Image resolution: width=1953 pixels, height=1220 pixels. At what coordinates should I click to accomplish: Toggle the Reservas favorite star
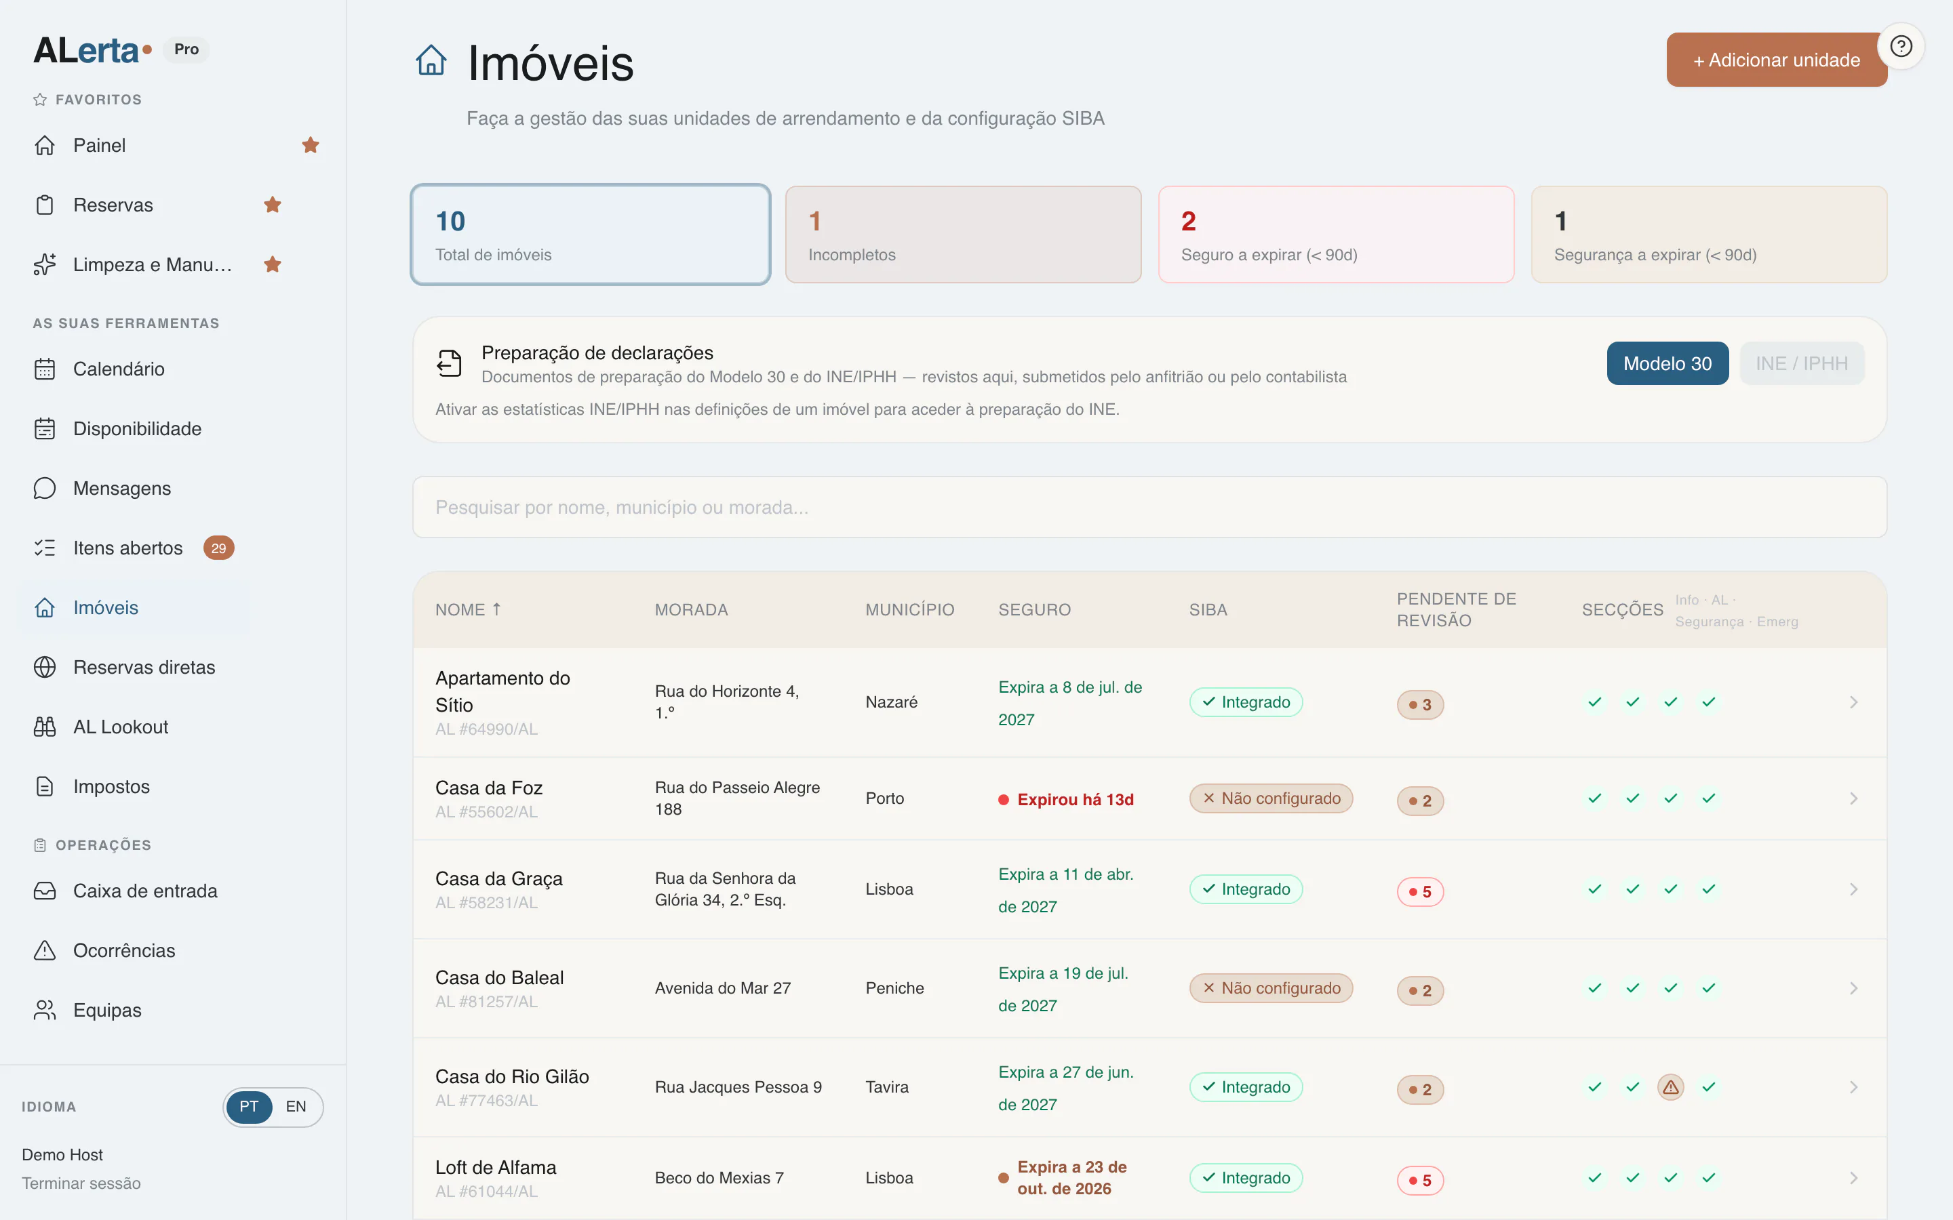coord(273,205)
